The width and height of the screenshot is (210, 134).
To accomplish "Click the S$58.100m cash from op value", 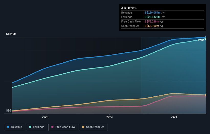I will click(152, 26).
